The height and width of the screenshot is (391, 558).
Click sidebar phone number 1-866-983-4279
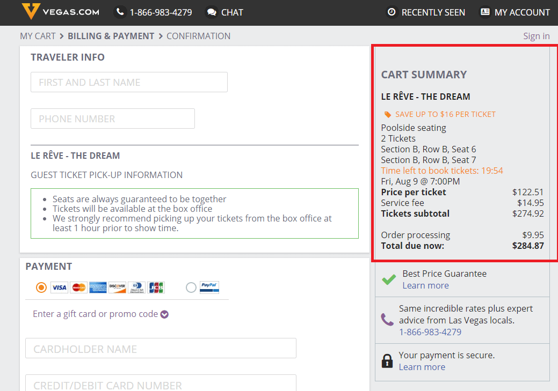[x=430, y=332]
